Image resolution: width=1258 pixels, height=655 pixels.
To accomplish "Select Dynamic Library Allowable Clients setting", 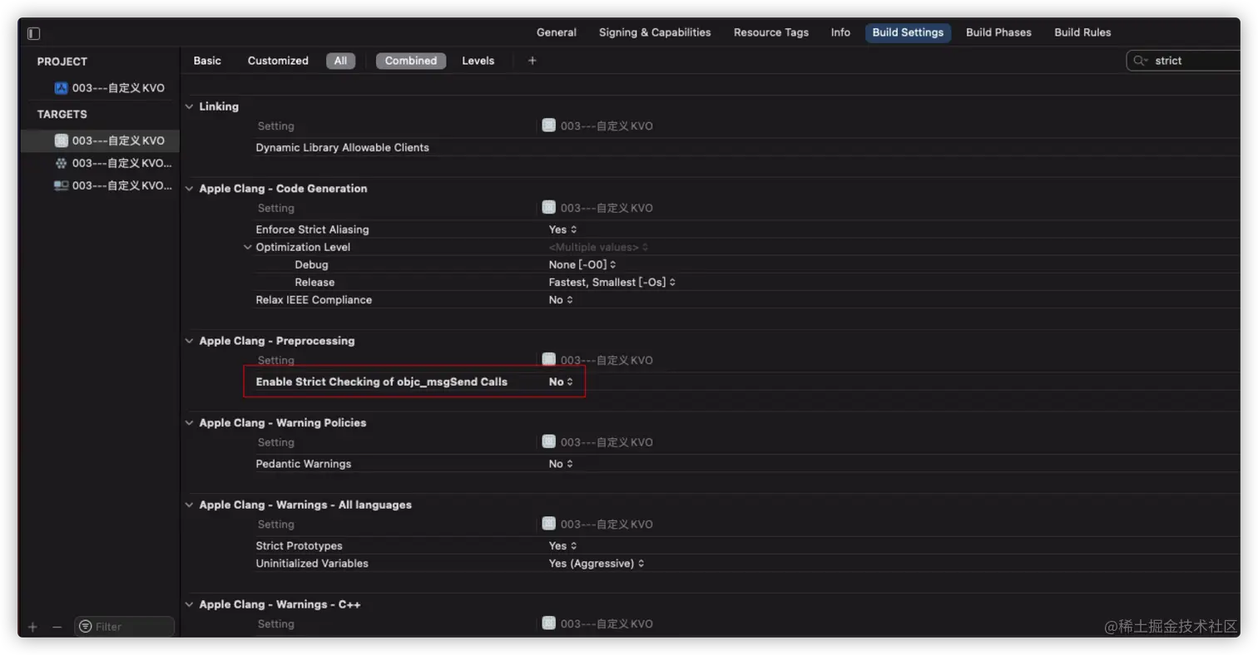I will (x=342, y=147).
